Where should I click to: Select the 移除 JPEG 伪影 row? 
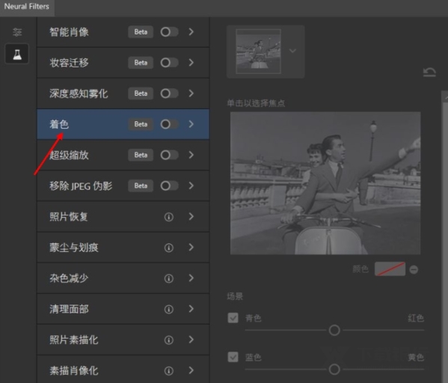(x=123, y=186)
